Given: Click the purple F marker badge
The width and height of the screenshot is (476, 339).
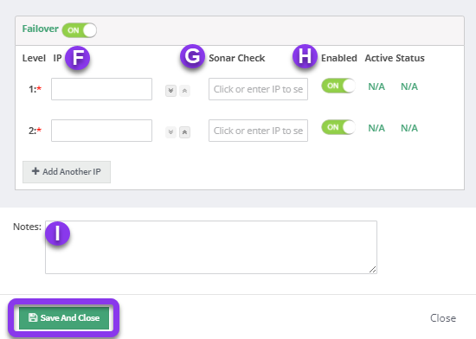Looking at the screenshot, I should pos(78,57).
